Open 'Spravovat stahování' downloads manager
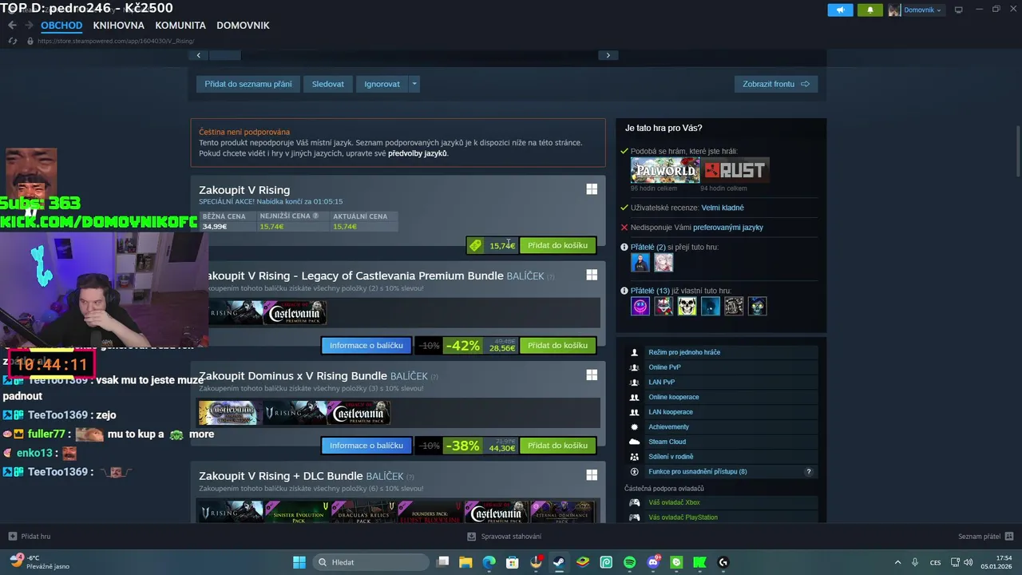This screenshot has width=1022, height=575. (x=505, y=537)
